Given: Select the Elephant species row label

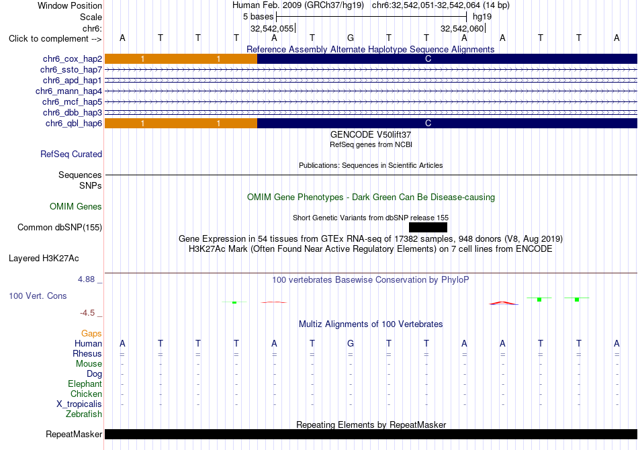Looking at the screenshot, I should pyautogui.click(x=85, y=384).
